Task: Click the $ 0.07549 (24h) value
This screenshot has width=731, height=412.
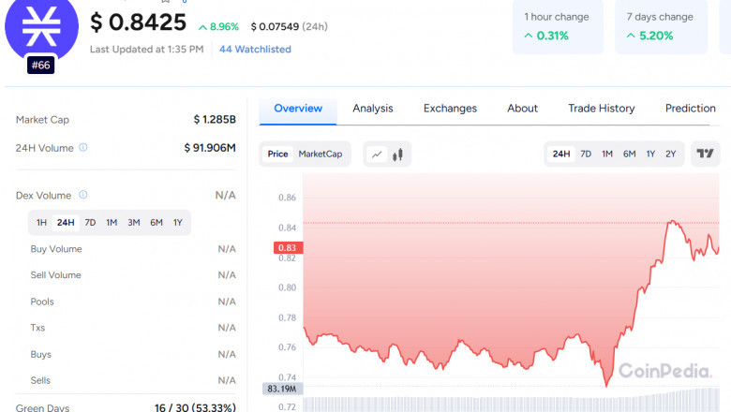Action: (x=289, y=27)
